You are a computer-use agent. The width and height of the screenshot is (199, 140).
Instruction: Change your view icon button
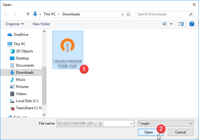coord(165,24)
